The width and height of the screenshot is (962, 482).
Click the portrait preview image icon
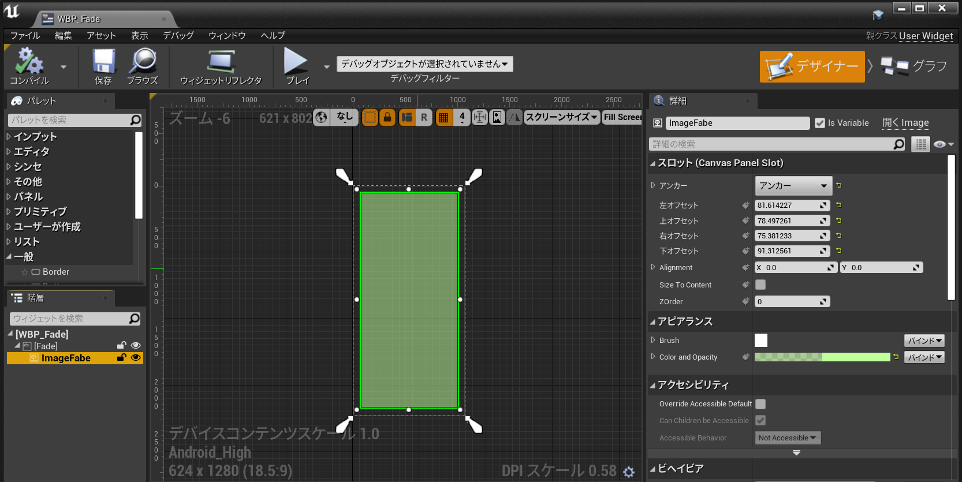497,117
